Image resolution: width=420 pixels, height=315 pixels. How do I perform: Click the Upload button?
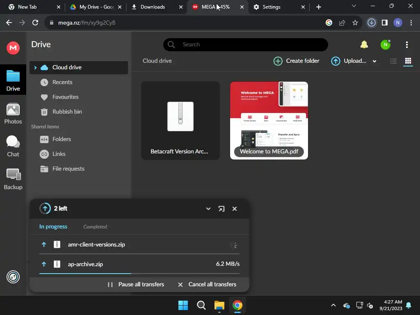point(349,61)
